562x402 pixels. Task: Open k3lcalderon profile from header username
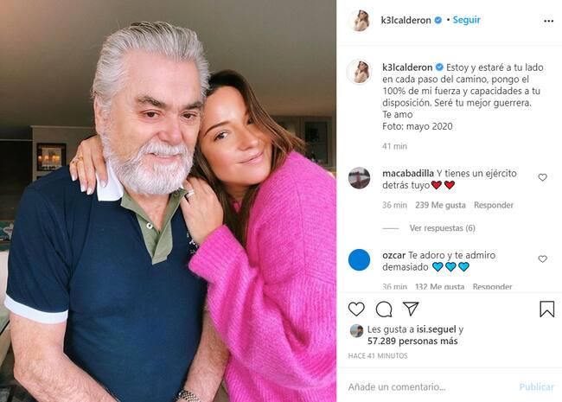coord(406,21)
